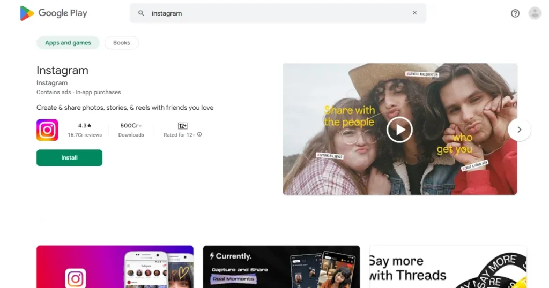Clear the search field with X

pyautogui.click(x=414, y=13)
